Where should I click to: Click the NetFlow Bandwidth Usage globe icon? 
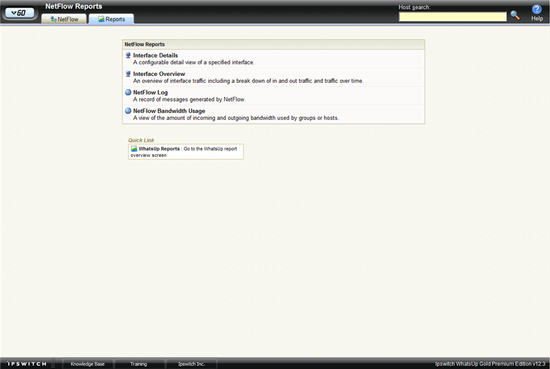[x=128, y=111]
